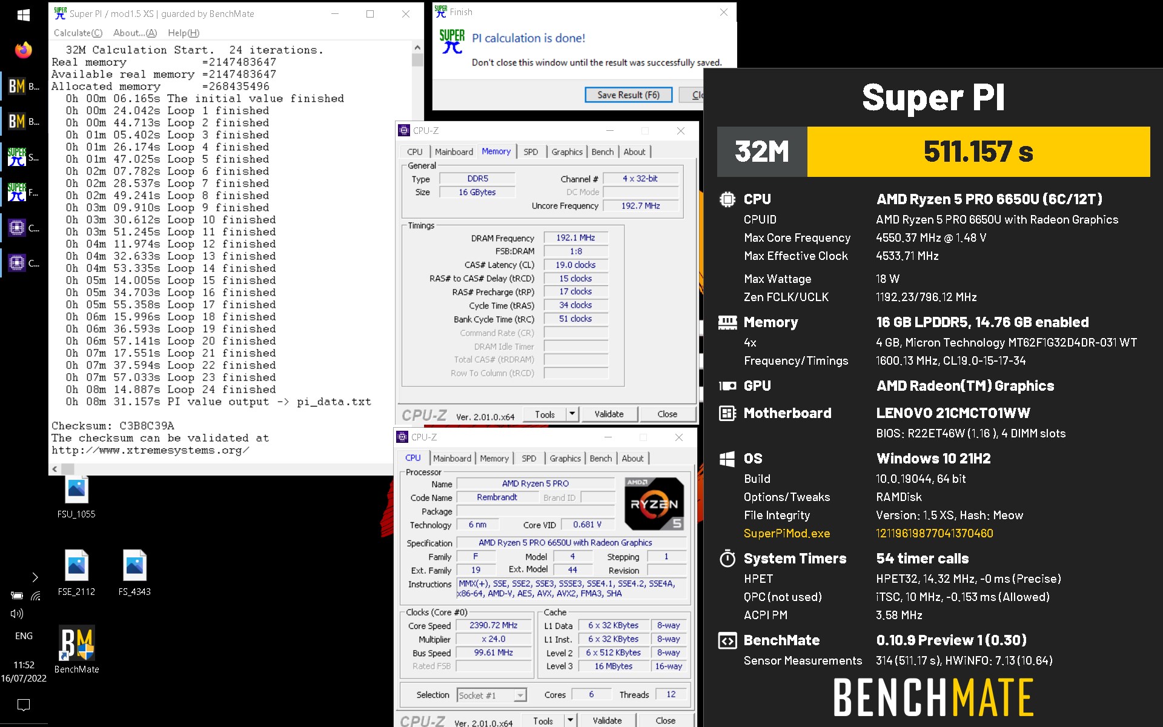Click the 511.157 s result banner

click(978, 151)
